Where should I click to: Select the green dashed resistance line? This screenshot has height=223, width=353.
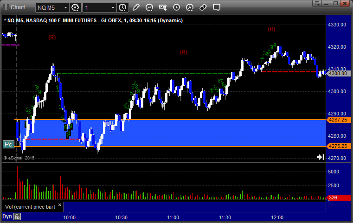pos(144,73)
